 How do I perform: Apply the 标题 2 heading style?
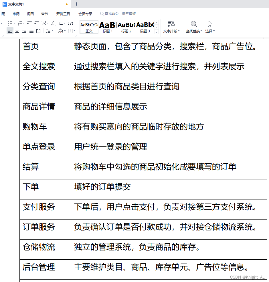126,27
